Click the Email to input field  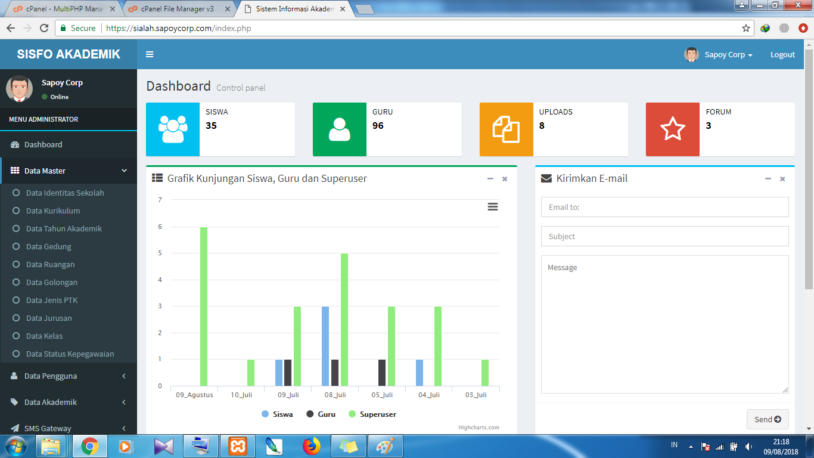tap(664, 207)
